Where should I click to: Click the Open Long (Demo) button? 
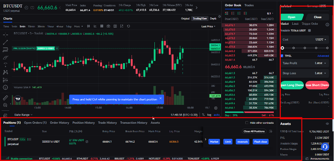pyautogui.click(x=292, y=85)
